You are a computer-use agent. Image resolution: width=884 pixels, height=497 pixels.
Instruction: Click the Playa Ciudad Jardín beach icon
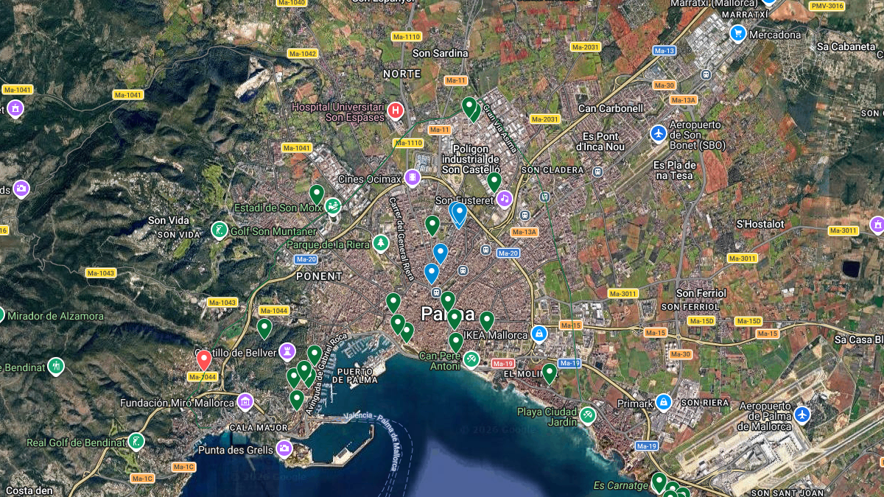tap(587, 415)
